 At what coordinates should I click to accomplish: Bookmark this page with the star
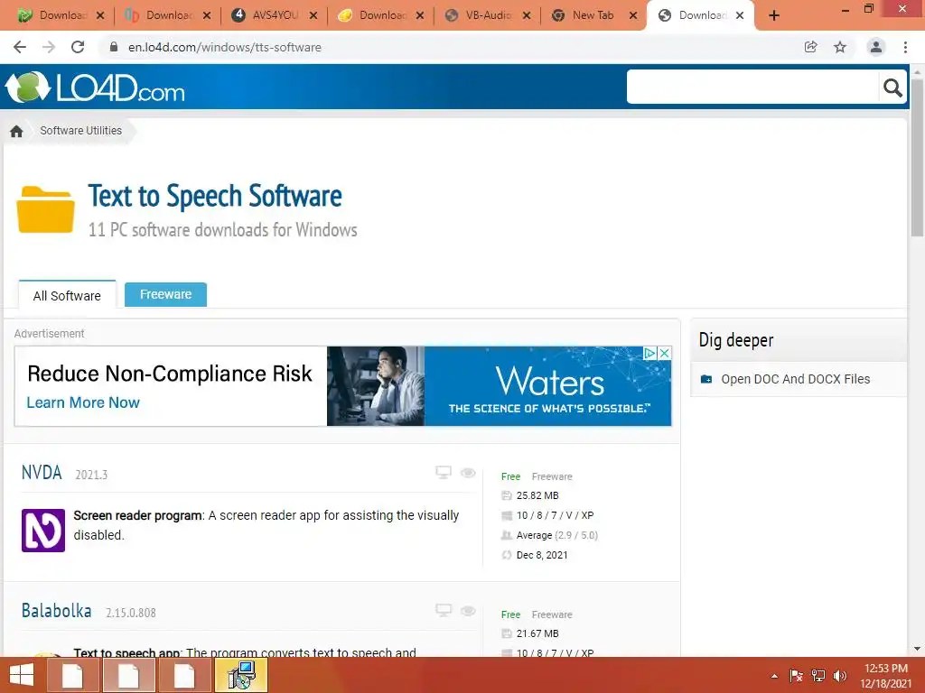[x=840, y=47]
